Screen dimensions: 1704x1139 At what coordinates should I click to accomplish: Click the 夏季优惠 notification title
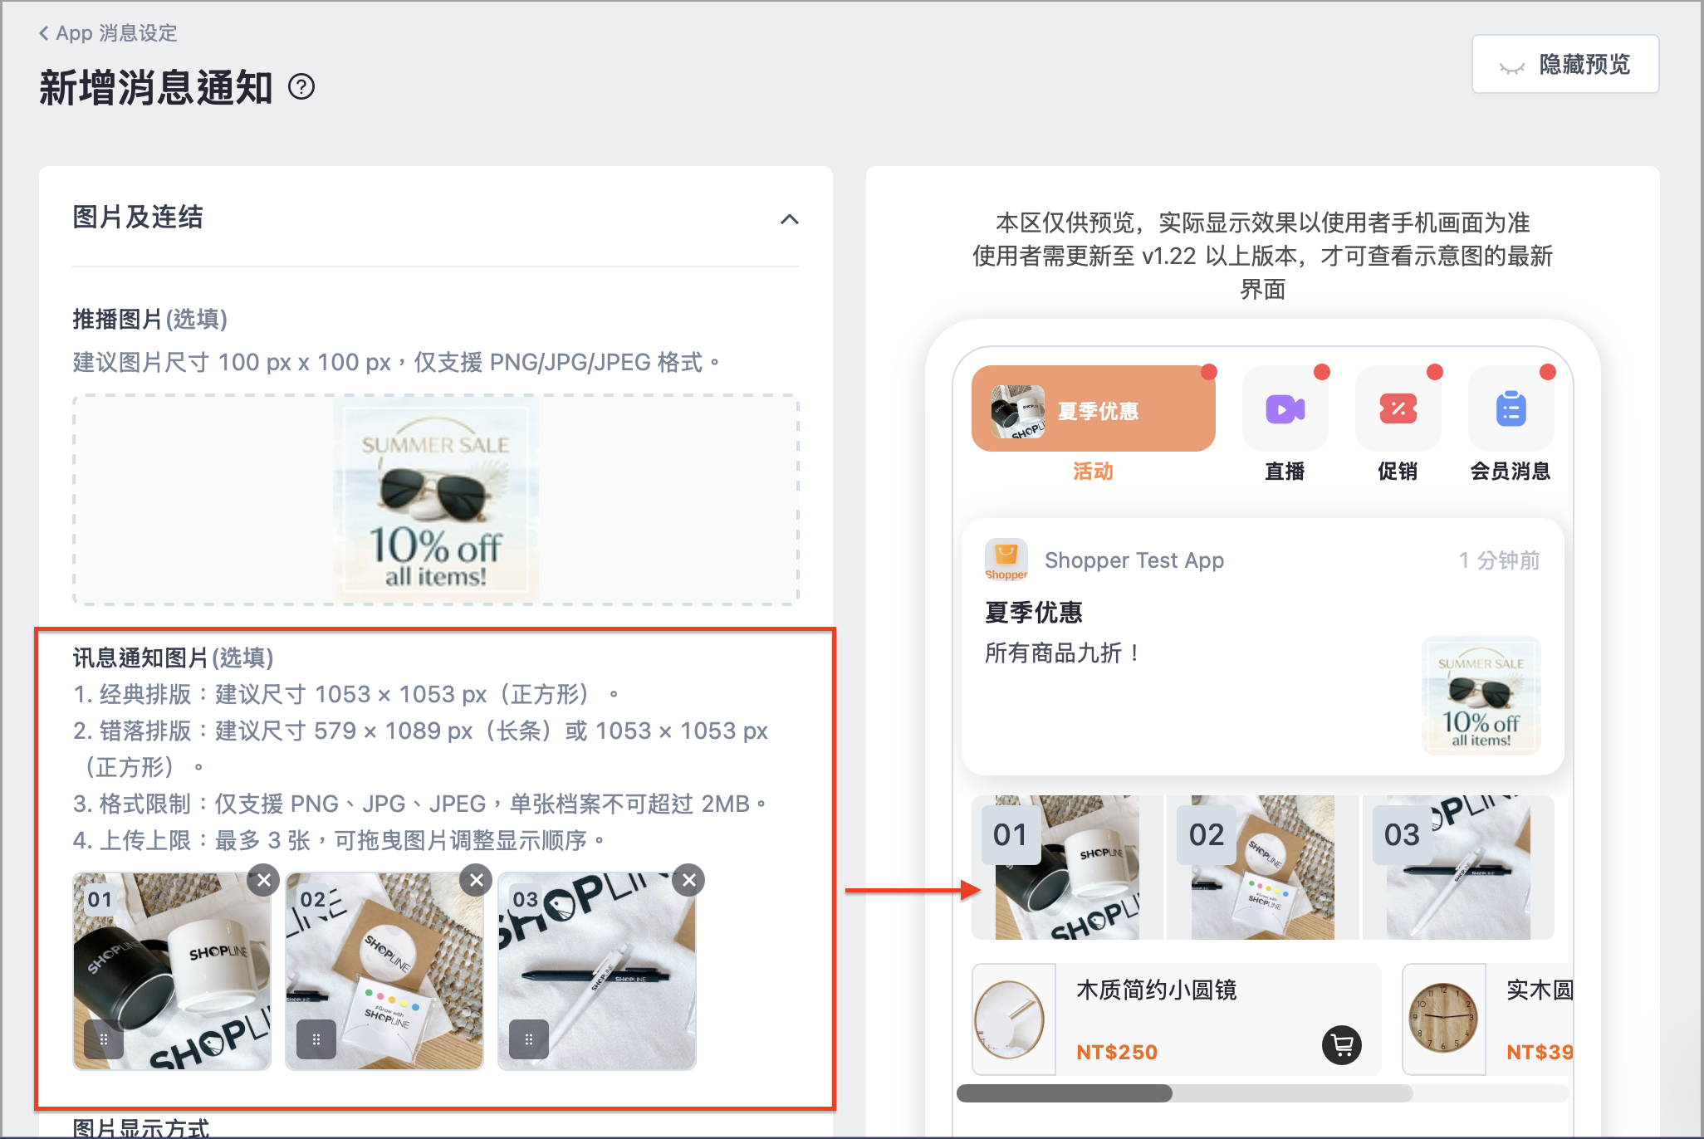pos(1034,613)
